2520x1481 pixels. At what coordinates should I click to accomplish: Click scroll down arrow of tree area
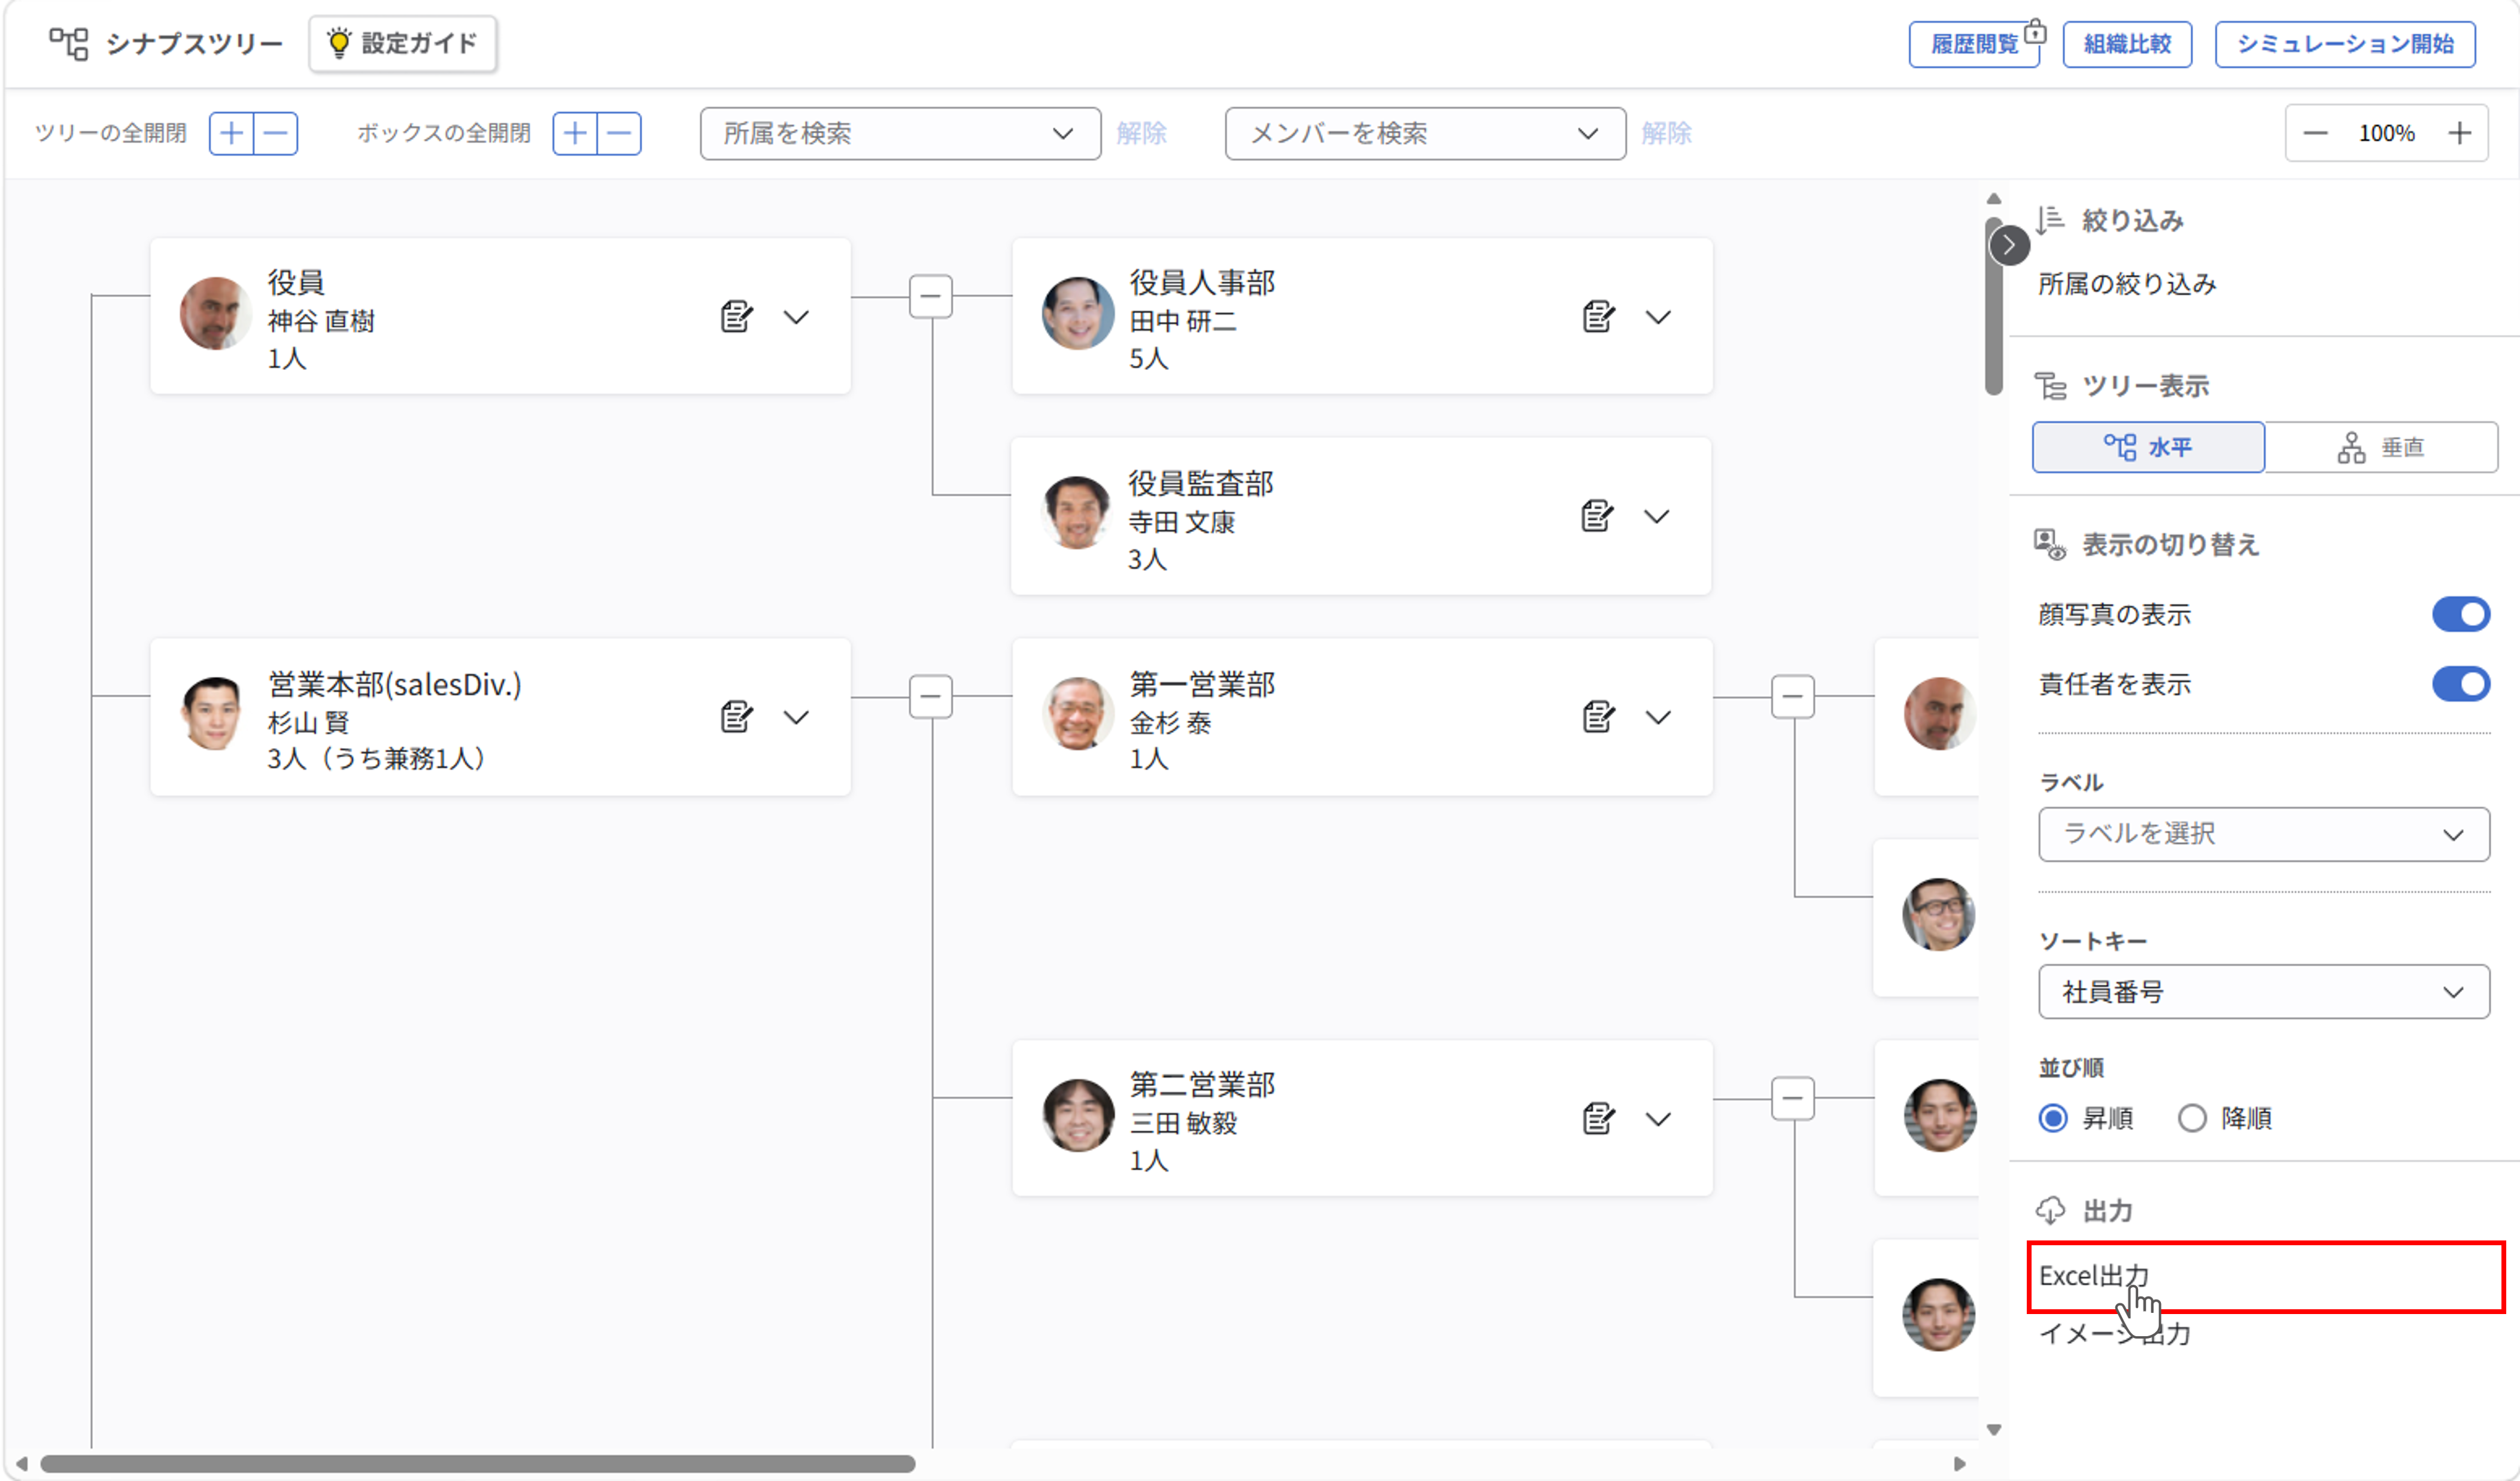[x=1994, y=1430]
